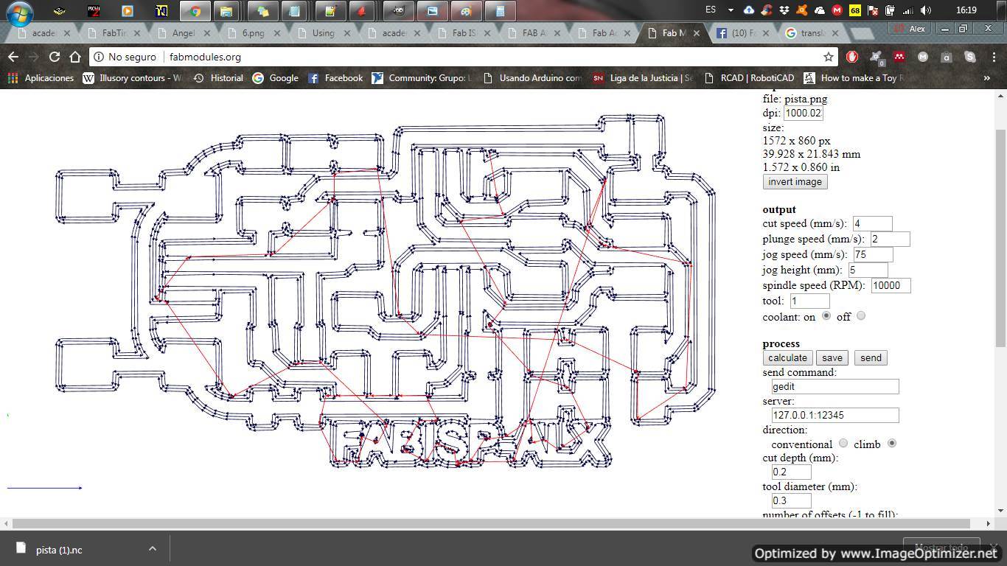Edit the cut depth field

[x=791, y=472]
